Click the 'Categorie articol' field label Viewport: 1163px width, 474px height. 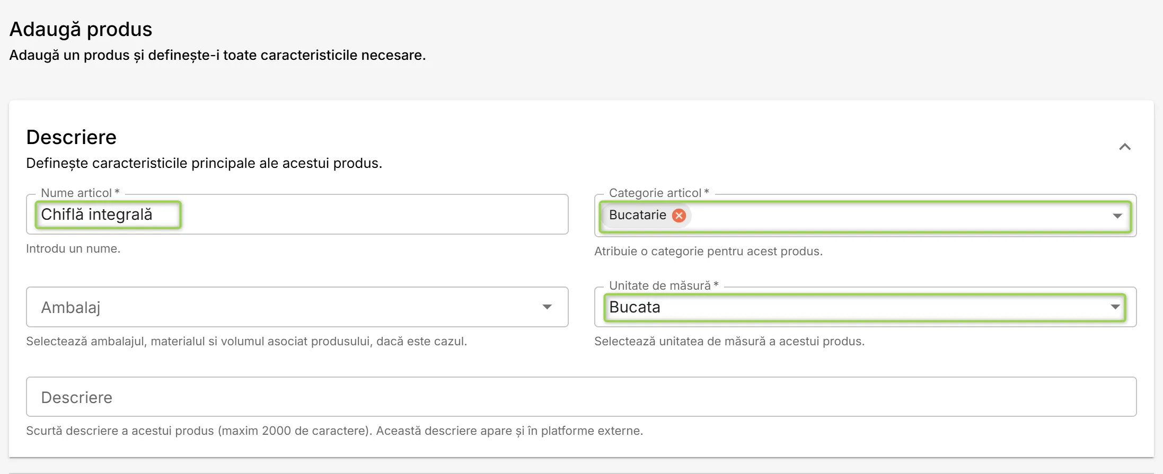(x=659, y=193)
